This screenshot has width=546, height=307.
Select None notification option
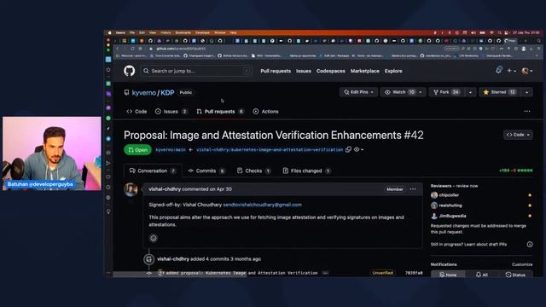pos(448,275)
